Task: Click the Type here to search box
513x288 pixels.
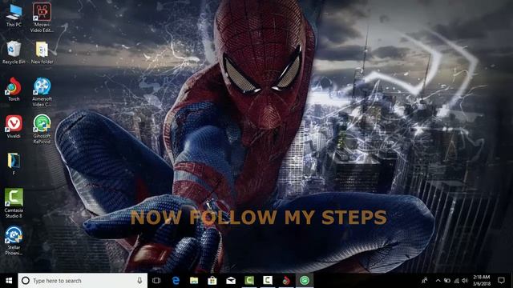Action: [83, 281]
